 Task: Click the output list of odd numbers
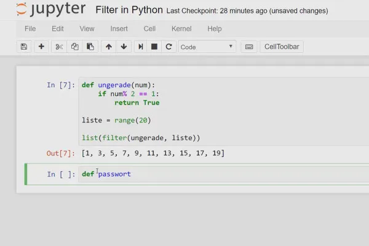[153, 153]
